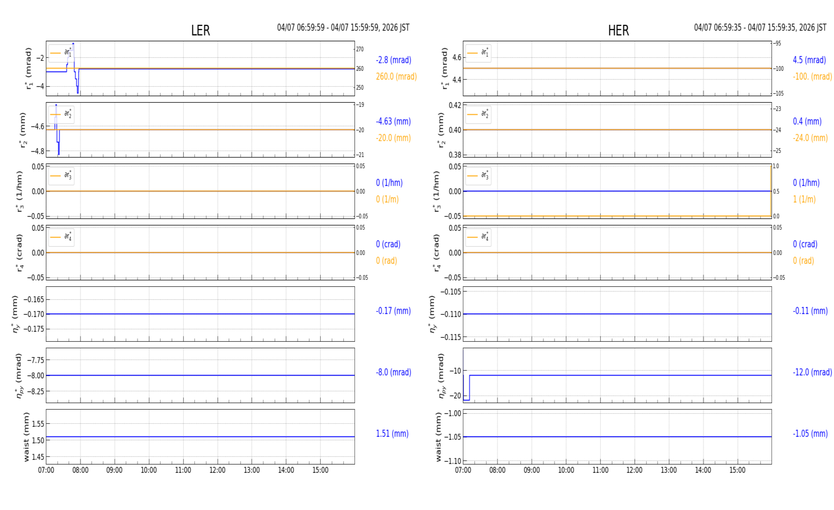
Task: Click the HER r4* (crad) y-axis label
Action: click(436, 253)
